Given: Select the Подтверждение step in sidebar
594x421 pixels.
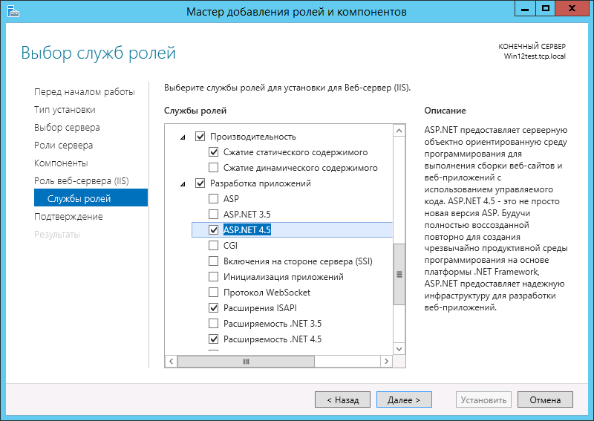Looking at the screenshot, I should pyautogui.click(x=68, y=217).
